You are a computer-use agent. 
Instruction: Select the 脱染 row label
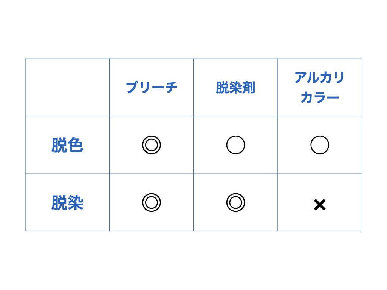[67, 203]
